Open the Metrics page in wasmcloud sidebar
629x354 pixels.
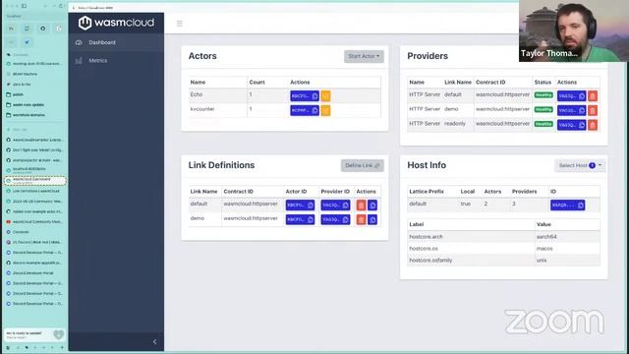pyautogui.click(x=116, y=61)
